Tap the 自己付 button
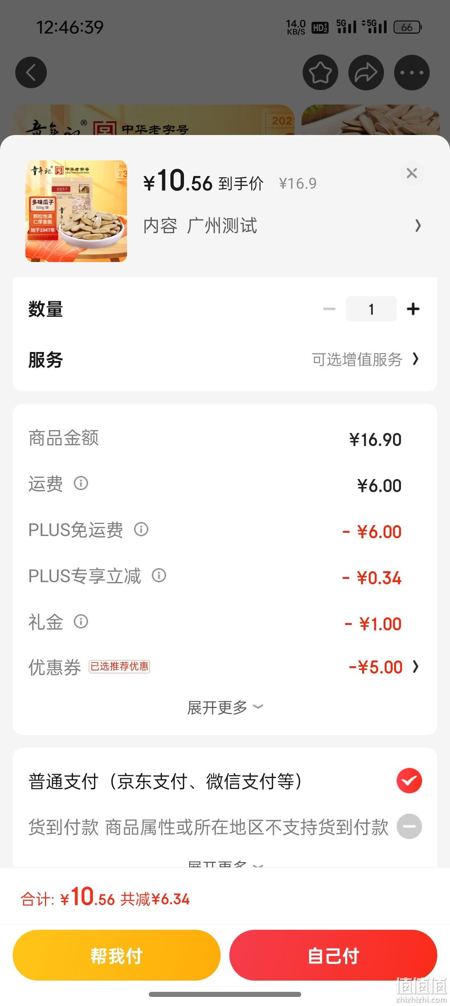Viewport: 450px width, 1006px height. coord(333,955)
